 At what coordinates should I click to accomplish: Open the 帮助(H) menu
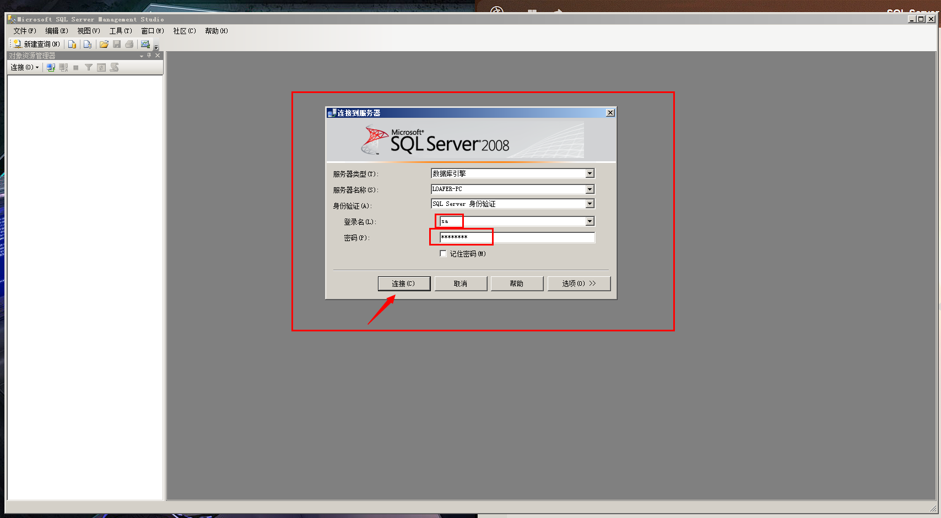click(x=217, y=31)
